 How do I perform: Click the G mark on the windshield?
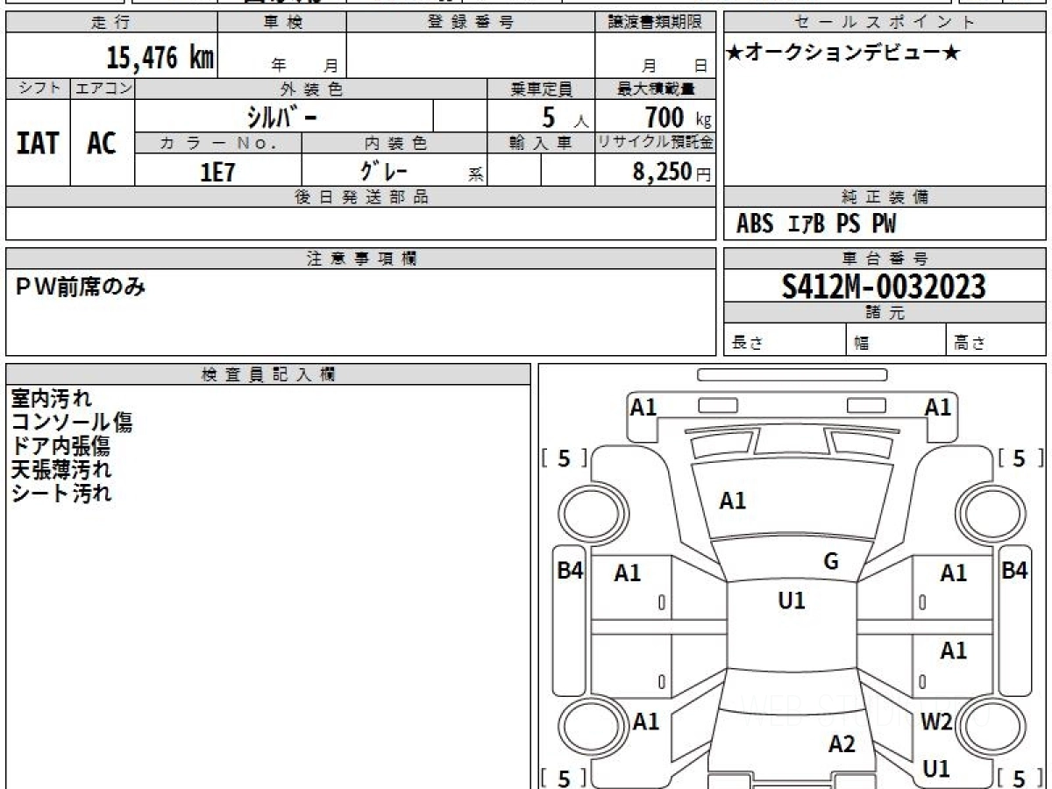[x=831, y=562]
